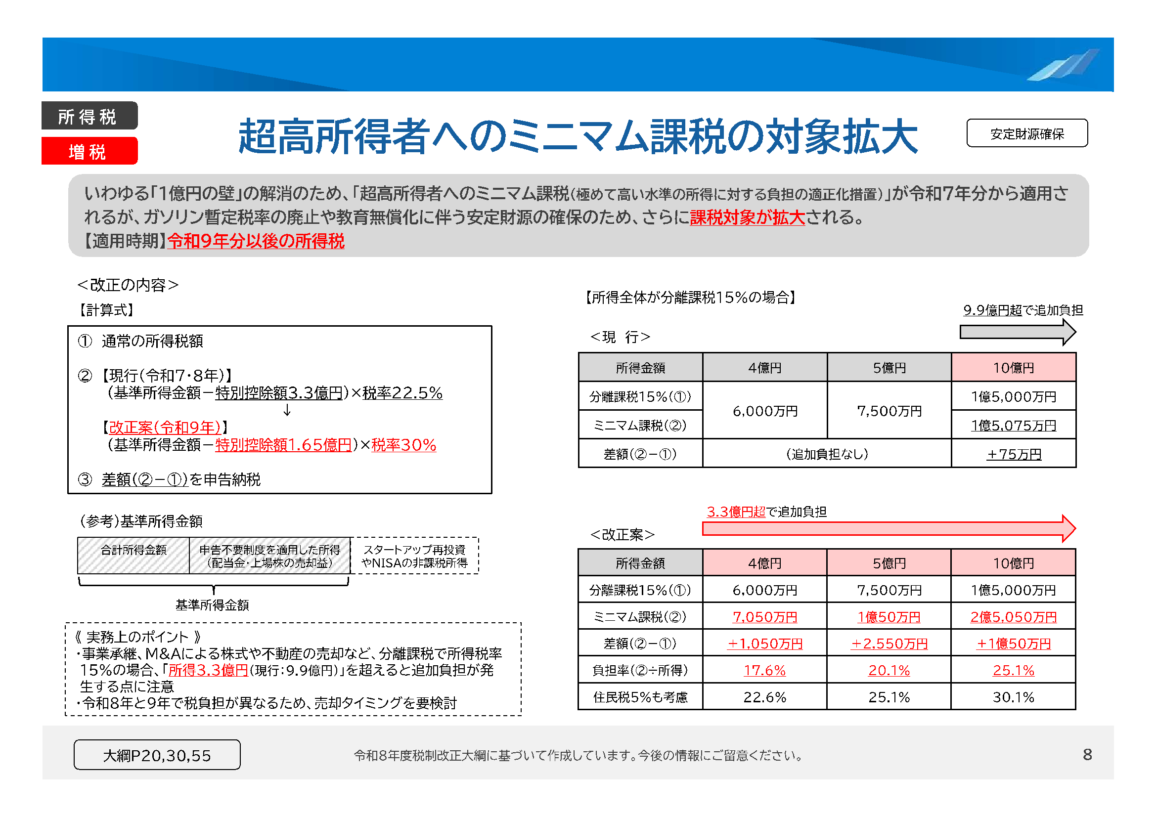The width and height of the screenshot is (1156, 817).
Task: Click the スタートアップ再投資 dashed box
Action: (414, 556)
